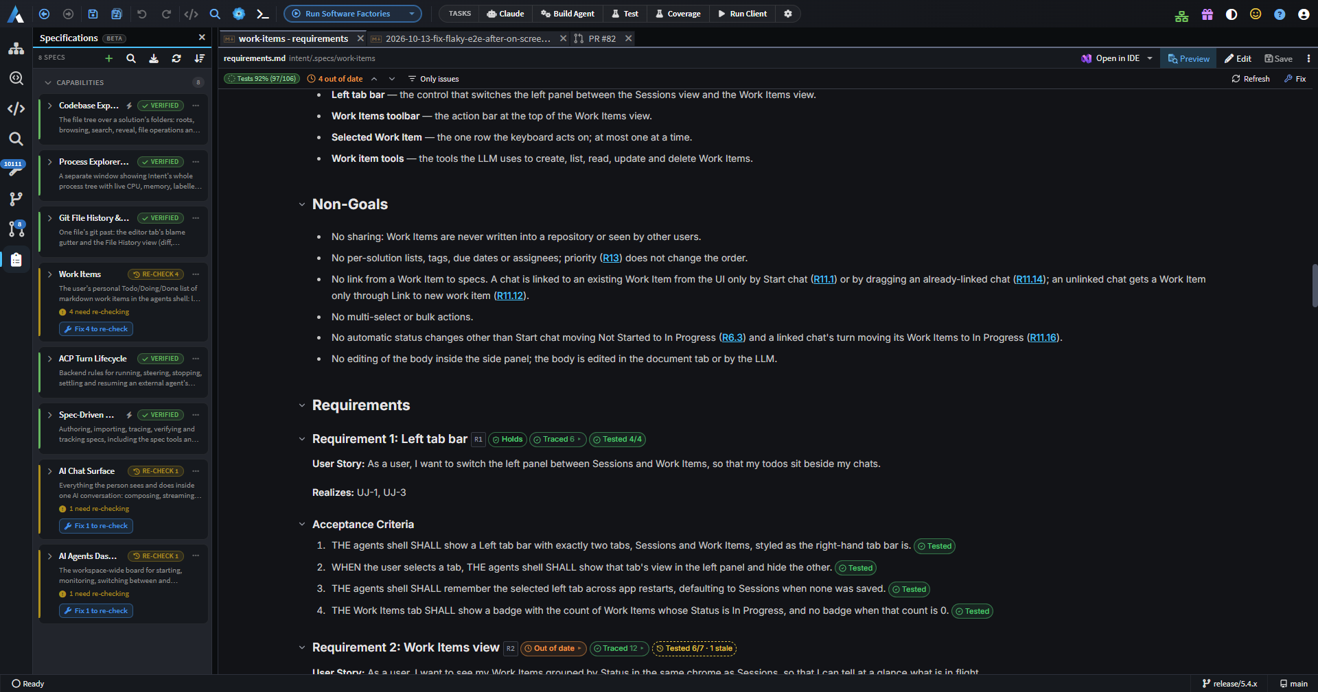The height and width of the screenshot is (692, 1318).
Task: Open the terminal prompt icon
Action: [x=262, y=14]
